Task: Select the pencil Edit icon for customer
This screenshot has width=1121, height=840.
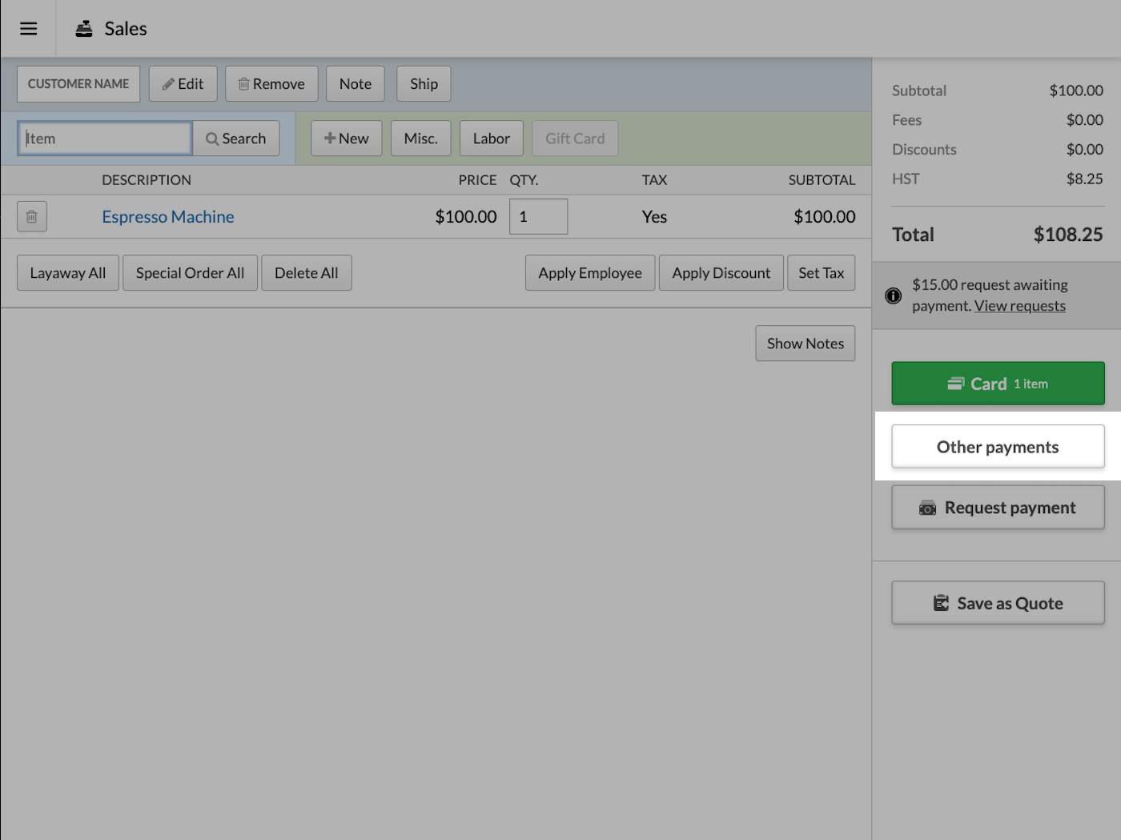Action: (x=168, y=83)
